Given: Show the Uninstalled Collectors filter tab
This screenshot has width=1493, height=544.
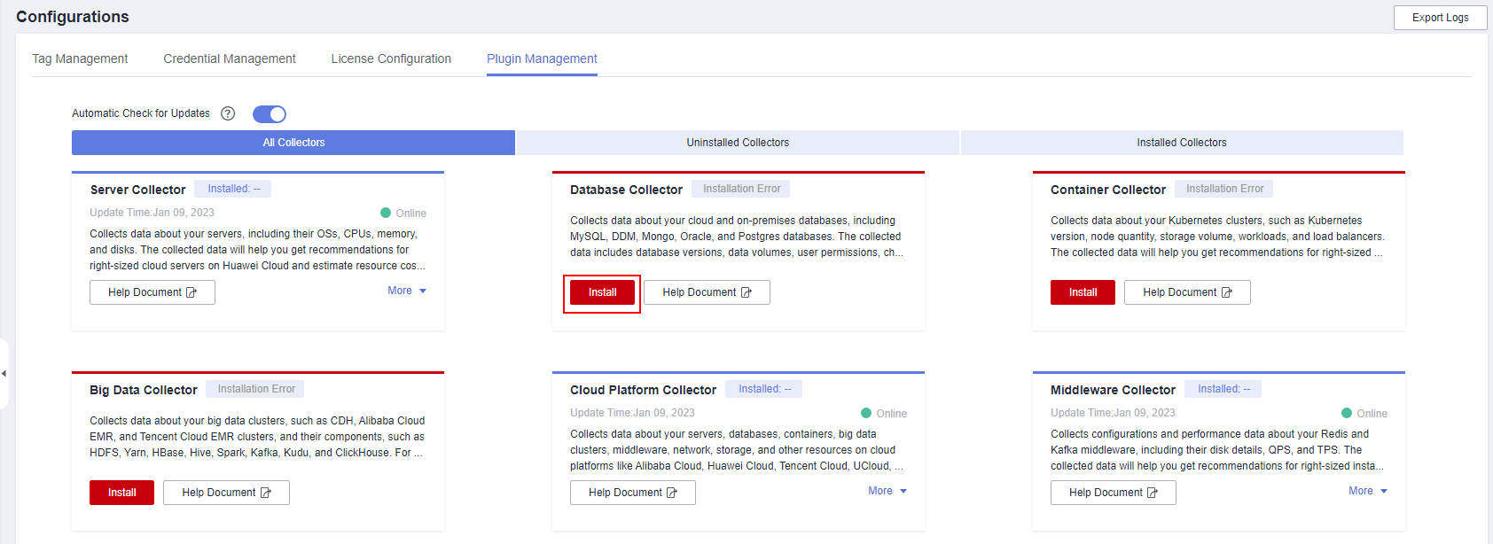Looking at the screenshot, I should click(738, 143).
